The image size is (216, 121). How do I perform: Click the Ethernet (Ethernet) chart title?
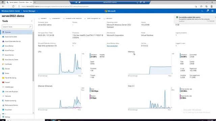click(x=45, y=86)
